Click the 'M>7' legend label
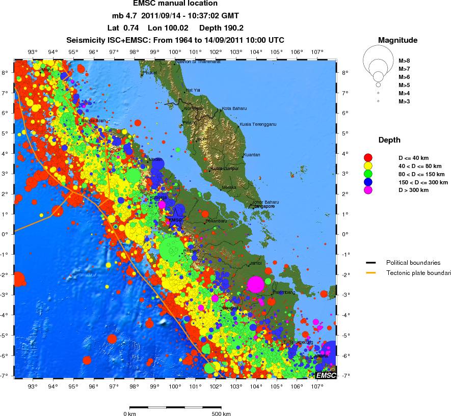This screenshot has width=451, height=416. click(404, 69)
